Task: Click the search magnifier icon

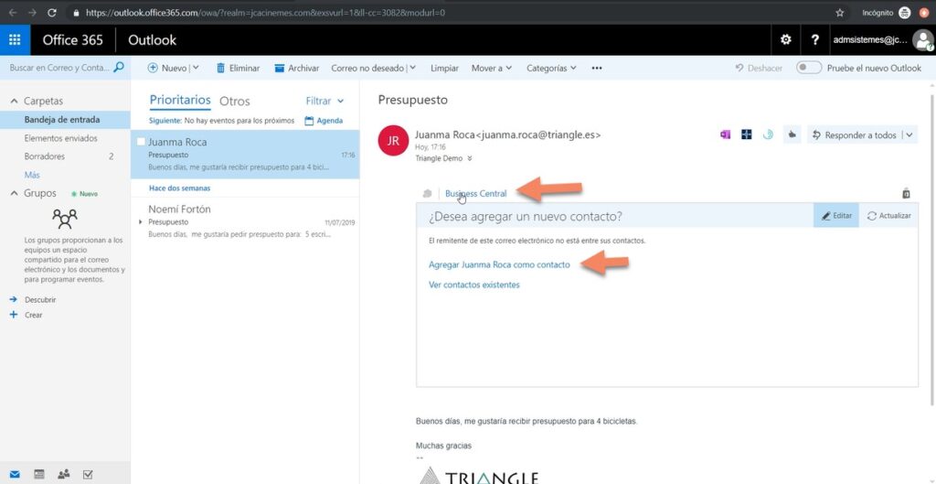Action: click(118, 68)
